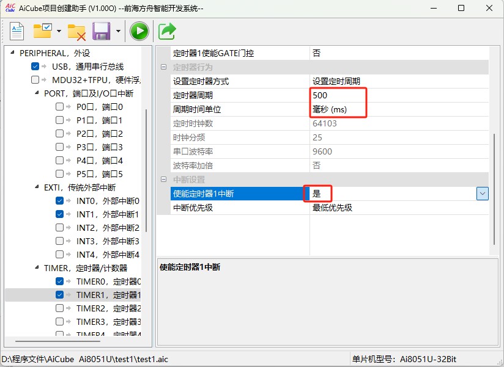Maximize the AiCube window
Viewport: 504px width, 367px height.
(461, 8)
